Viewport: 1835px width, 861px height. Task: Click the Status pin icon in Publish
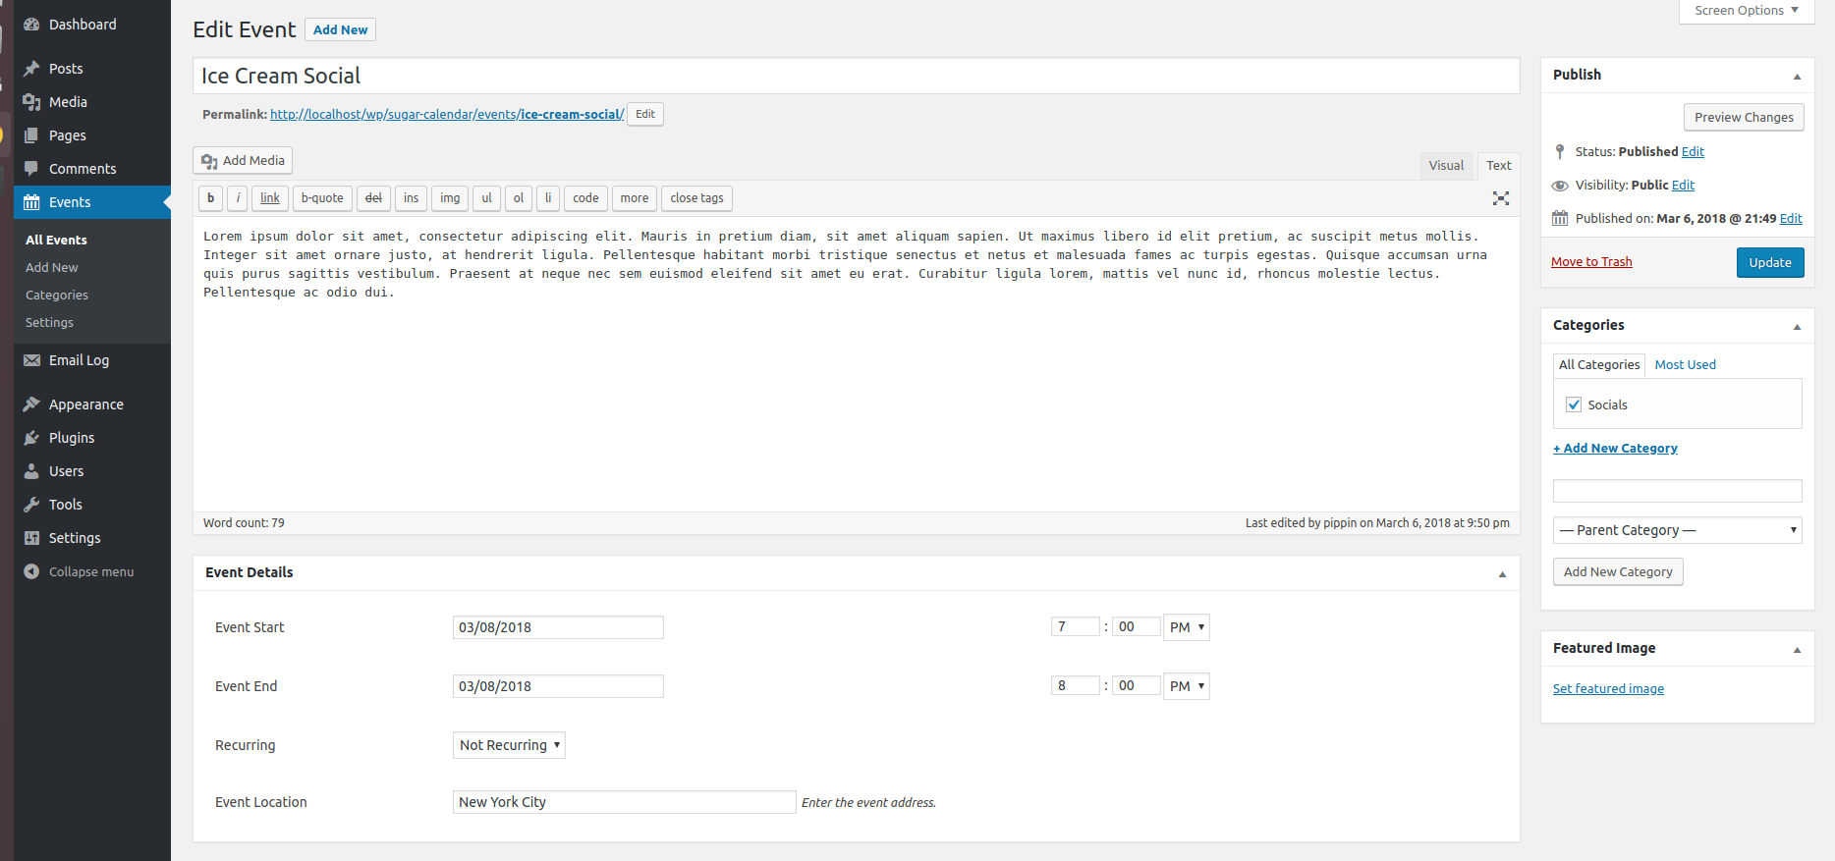pos(1560,151)
